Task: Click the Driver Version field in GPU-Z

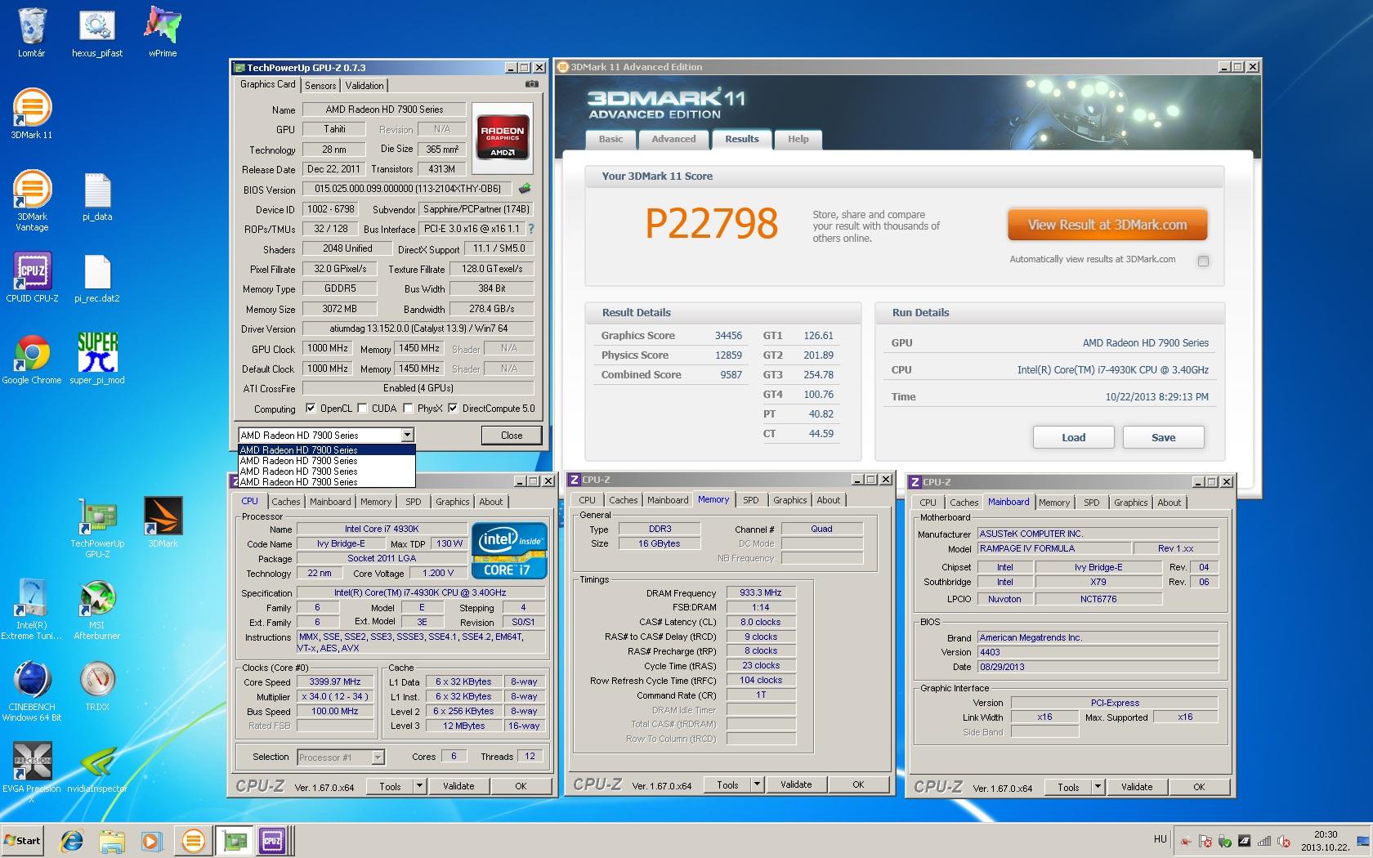Action: (418, 328)
